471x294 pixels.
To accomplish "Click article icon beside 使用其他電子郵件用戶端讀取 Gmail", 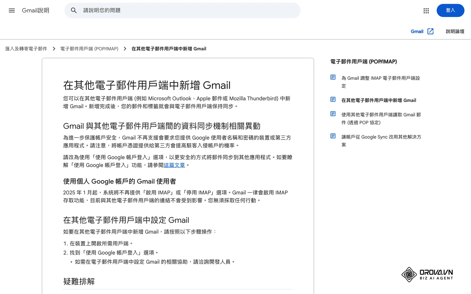I will tap(333, 114).
